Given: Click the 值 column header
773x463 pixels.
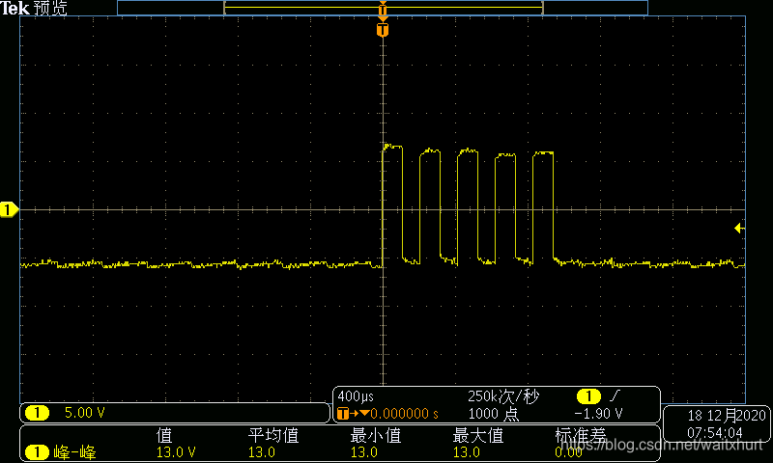Looking at the screenshot, I should pyautogui.click(x=164, y=435).
